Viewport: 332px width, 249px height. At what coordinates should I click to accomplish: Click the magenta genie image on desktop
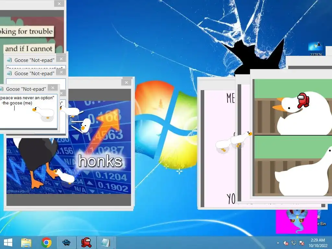(296, 221)
